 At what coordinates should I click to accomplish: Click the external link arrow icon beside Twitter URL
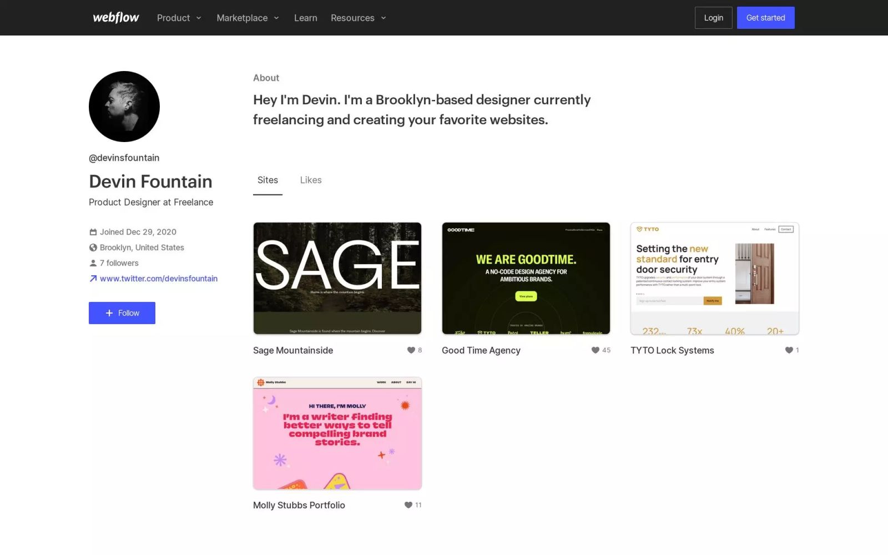(93, 279)
